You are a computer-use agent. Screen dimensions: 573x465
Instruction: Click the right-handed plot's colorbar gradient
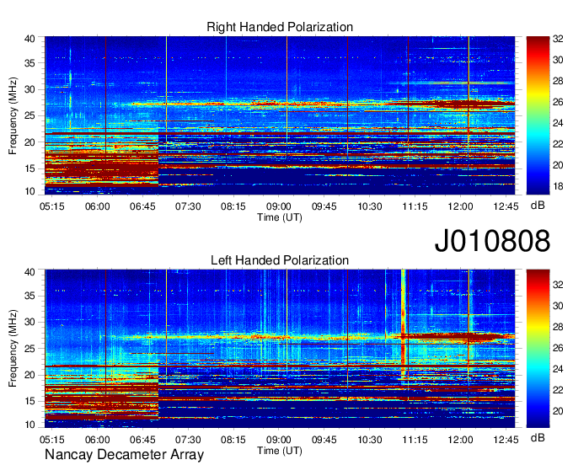pyautogui.click(x=538, y=115)
